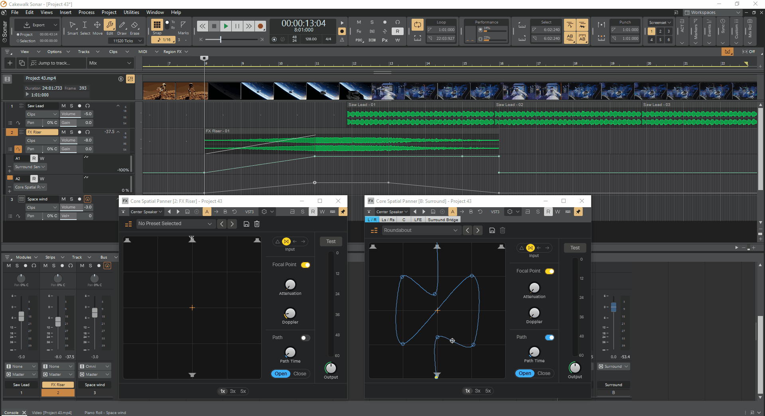This screenshot has width=765, height=416.
Task: Save preset in FX Riser panner
Action: pos(246,224)
